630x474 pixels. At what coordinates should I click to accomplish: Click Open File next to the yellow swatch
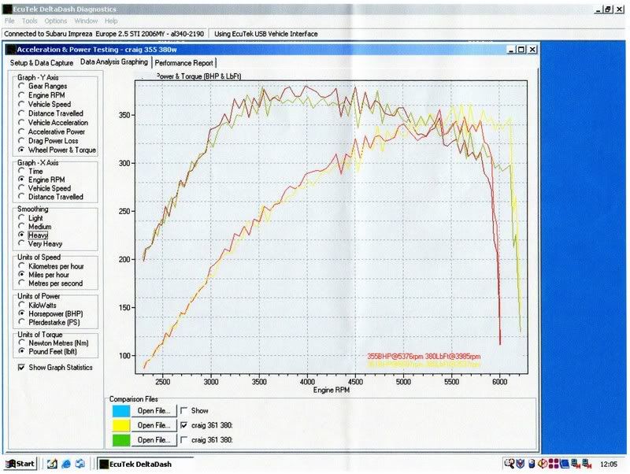click(x=154, y=425)
